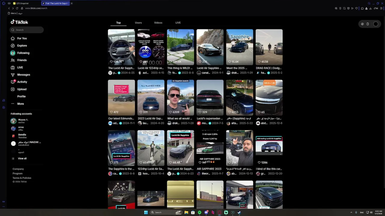385x216 pixels.
Task: Open video with 21K likes
Action: 239,148
